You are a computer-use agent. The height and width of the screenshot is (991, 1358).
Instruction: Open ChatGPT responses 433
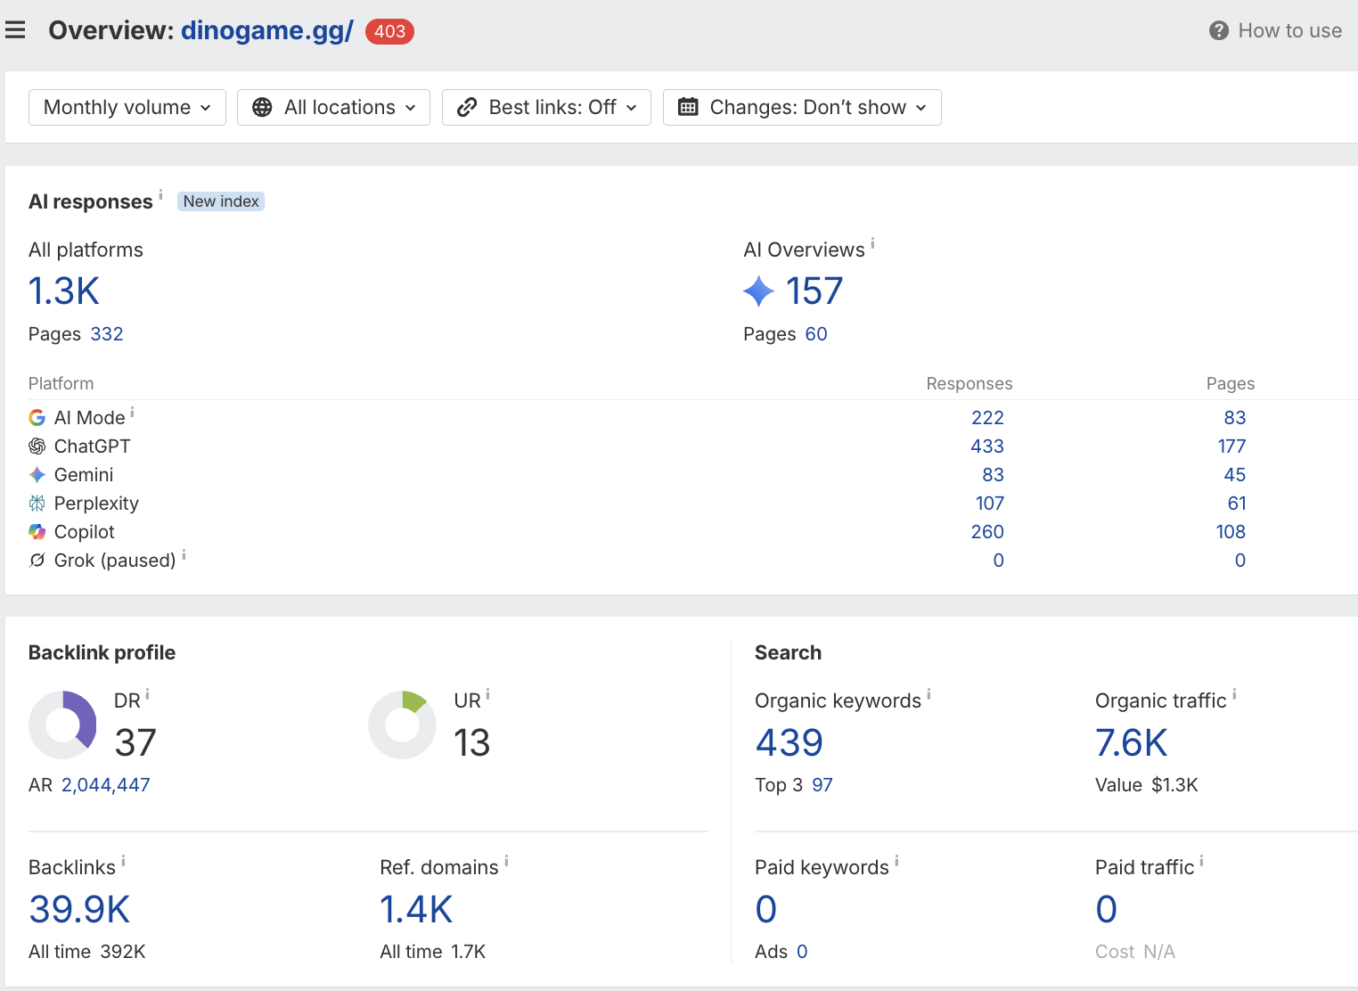pyautogui.click(x=987, y=446)
